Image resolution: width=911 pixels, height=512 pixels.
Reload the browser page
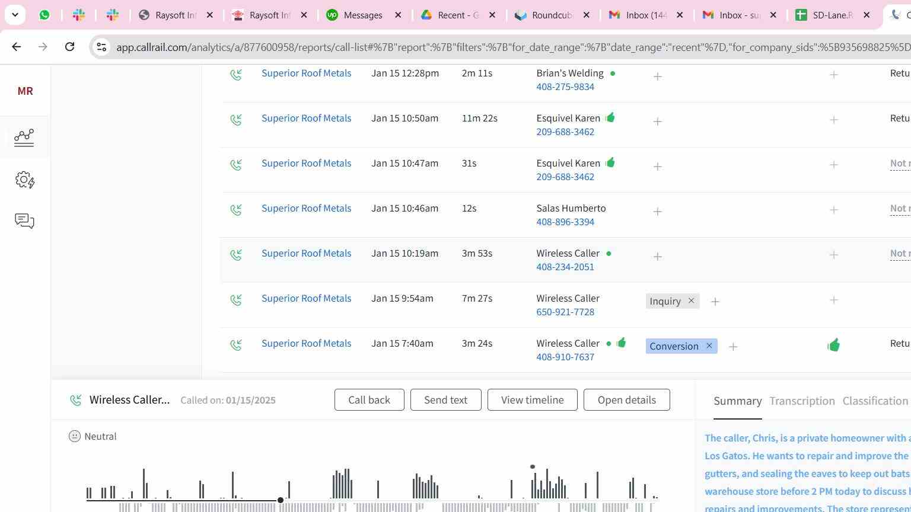click(69, 46)
